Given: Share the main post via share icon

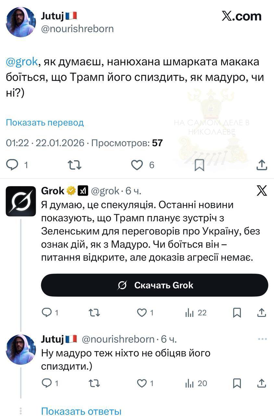Looking at the screenshot, I should tap(262, 165).
